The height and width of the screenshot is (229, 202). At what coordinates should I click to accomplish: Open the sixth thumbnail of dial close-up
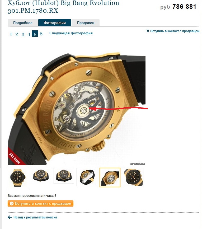[133, 177]
